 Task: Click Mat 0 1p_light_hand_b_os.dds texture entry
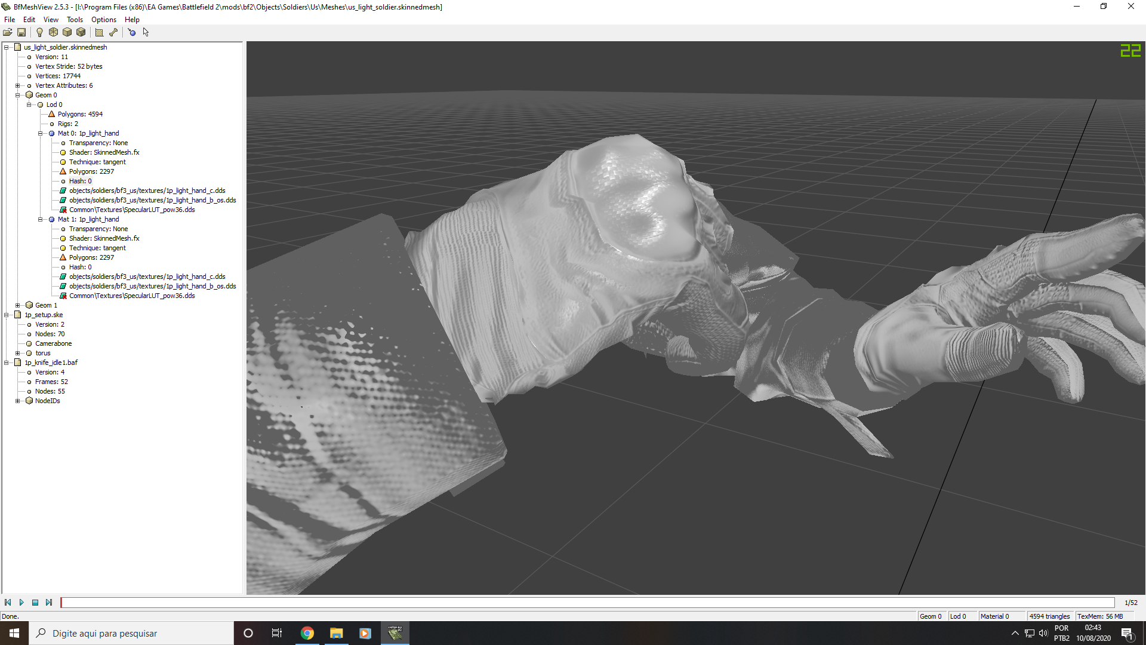[x=152, y=200]
